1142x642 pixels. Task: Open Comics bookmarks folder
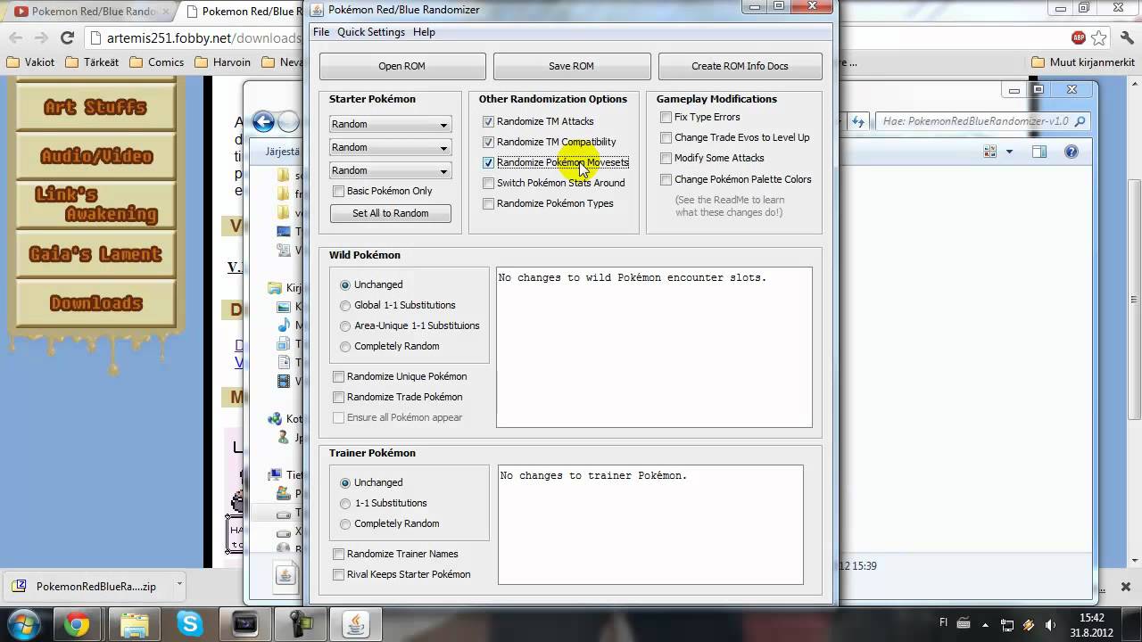coord(156,62)
